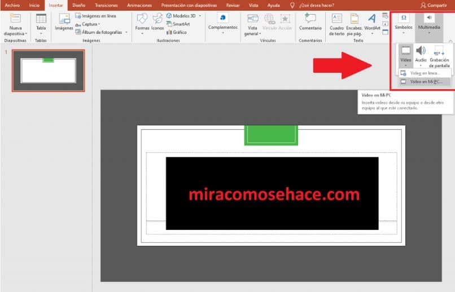Click the Vista general icon
Image resolution: width=455 pixels, height=292 pixels.
coord(252,25)
